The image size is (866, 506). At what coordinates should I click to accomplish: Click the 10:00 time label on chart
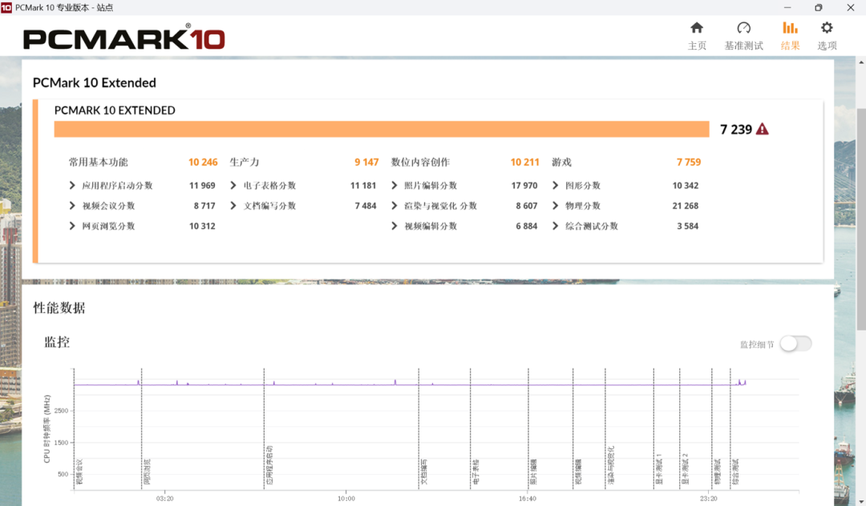tap(346, 498)
